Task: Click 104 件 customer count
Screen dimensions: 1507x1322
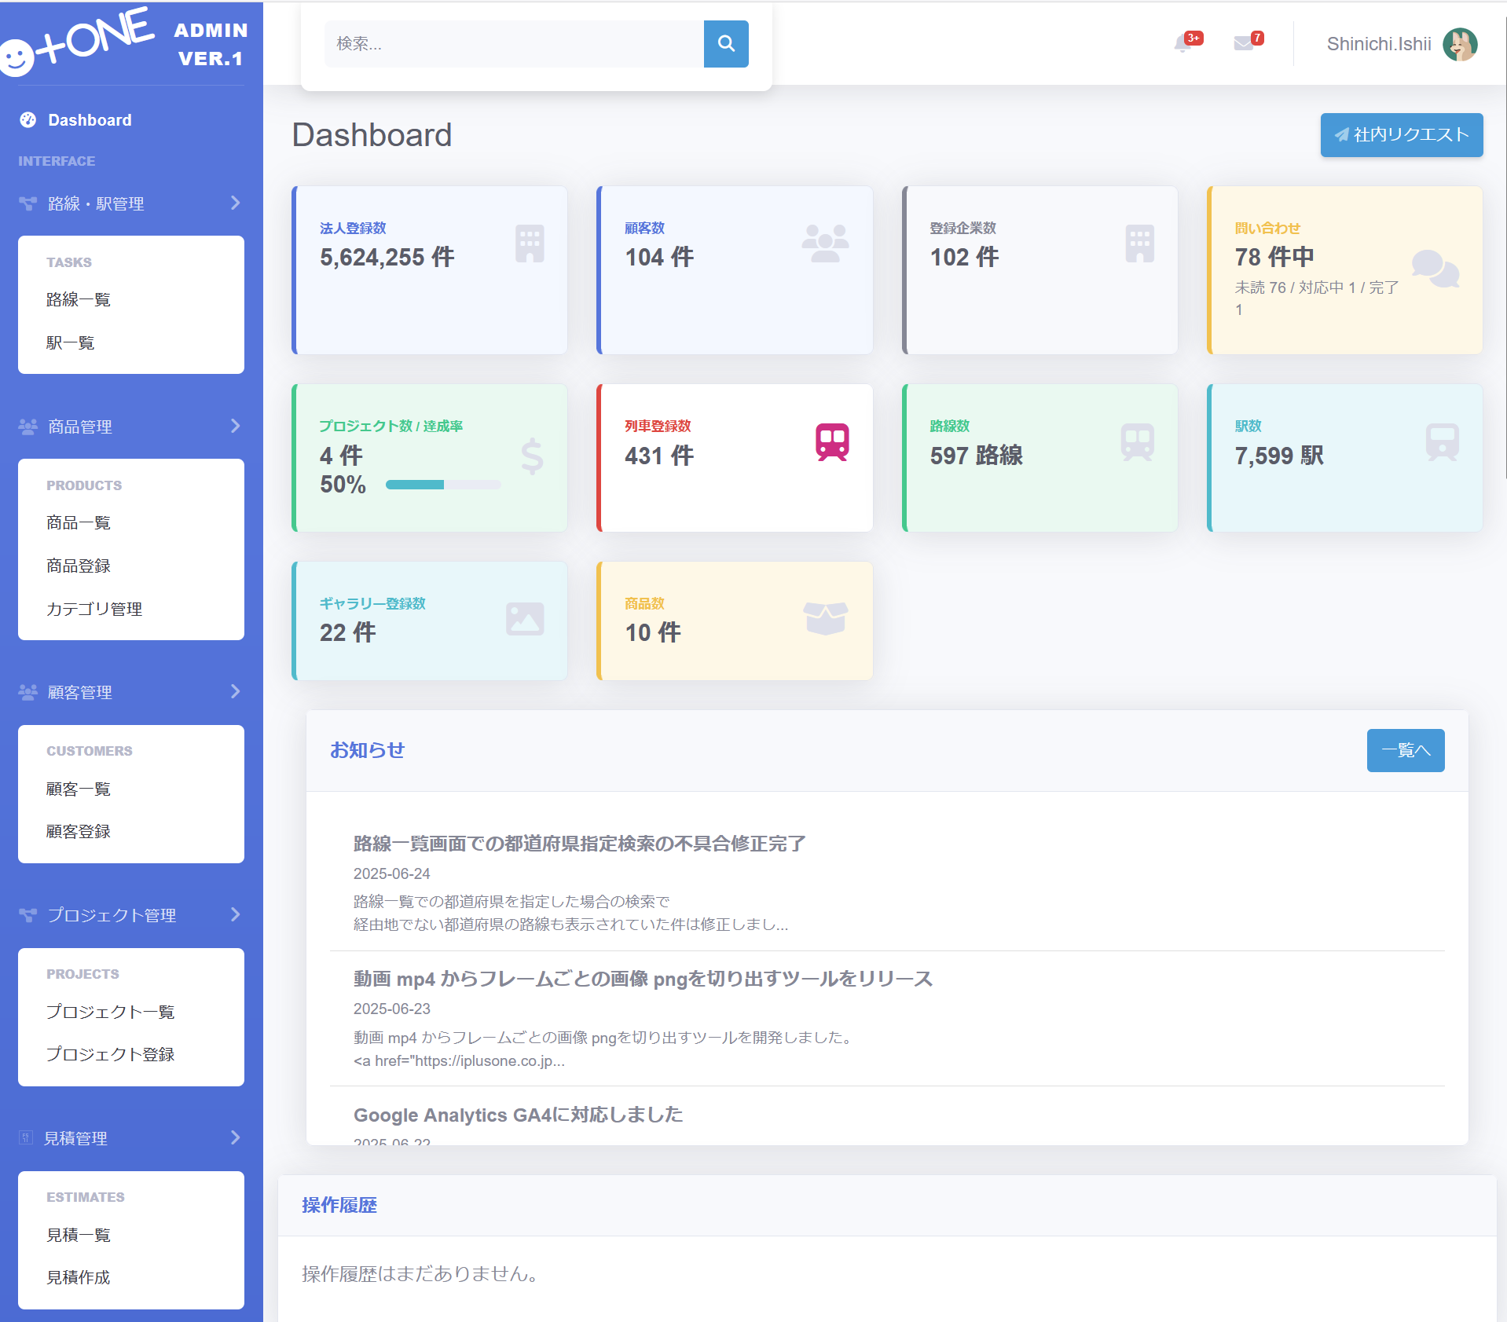Action: pos(659,257)
